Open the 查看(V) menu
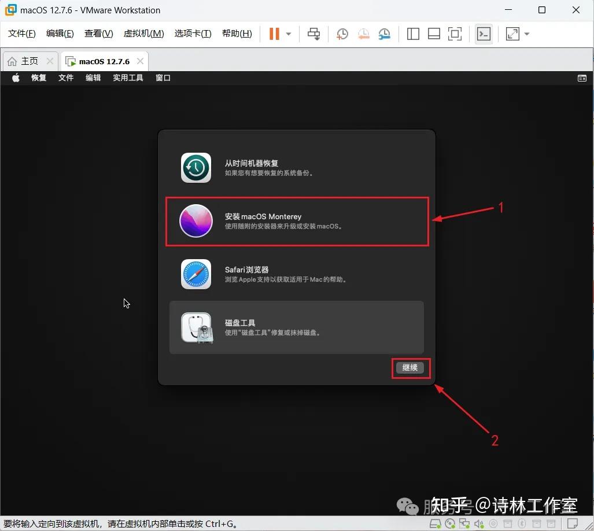This screenshot has width=594, height=531. (x=98, y=34)
